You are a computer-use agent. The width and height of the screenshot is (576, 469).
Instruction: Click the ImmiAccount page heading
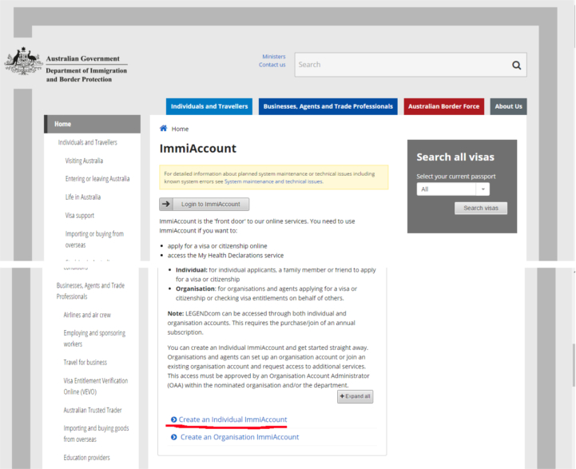197,149
